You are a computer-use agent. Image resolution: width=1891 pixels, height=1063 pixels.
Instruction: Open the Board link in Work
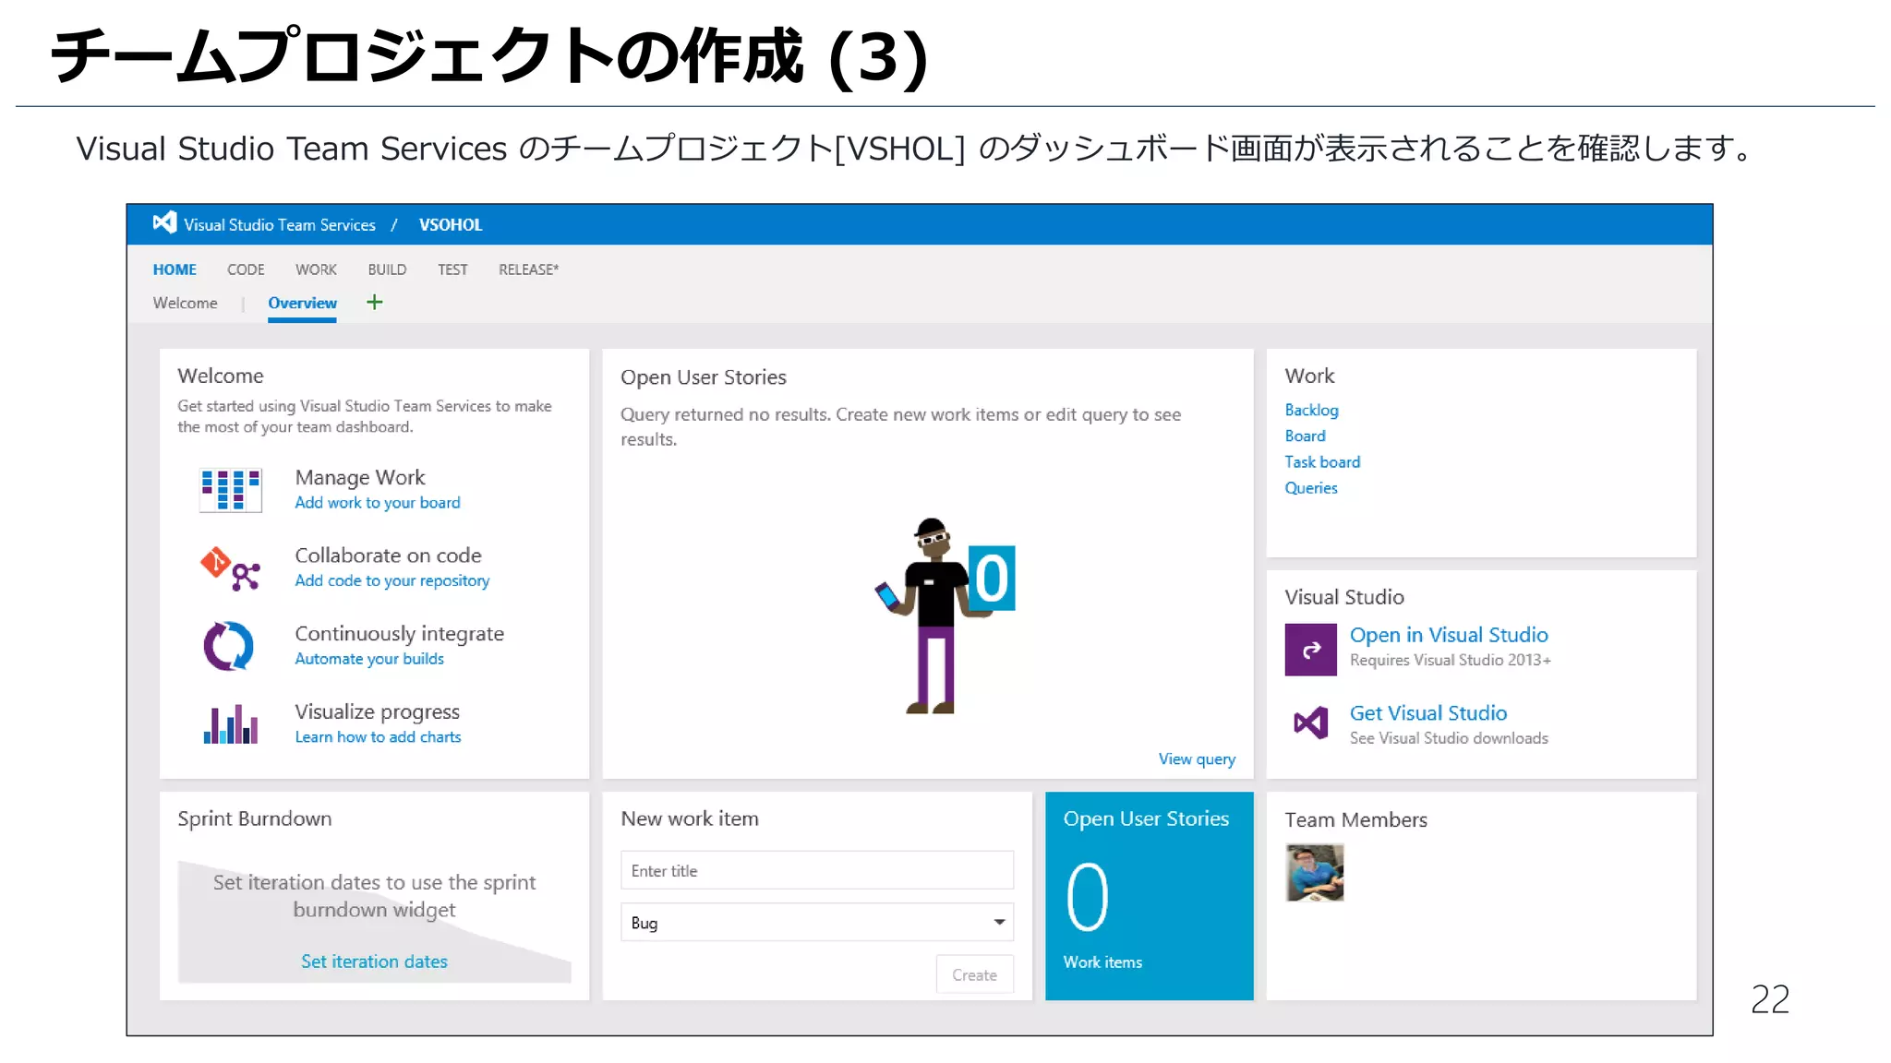point(1305,436)
